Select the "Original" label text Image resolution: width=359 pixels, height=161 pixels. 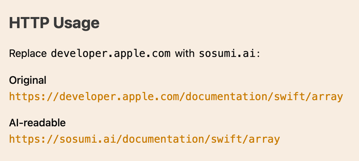28,80
